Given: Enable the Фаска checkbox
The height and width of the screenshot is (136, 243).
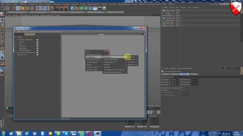Looking at the screenshot, I should tap(182, 90).
